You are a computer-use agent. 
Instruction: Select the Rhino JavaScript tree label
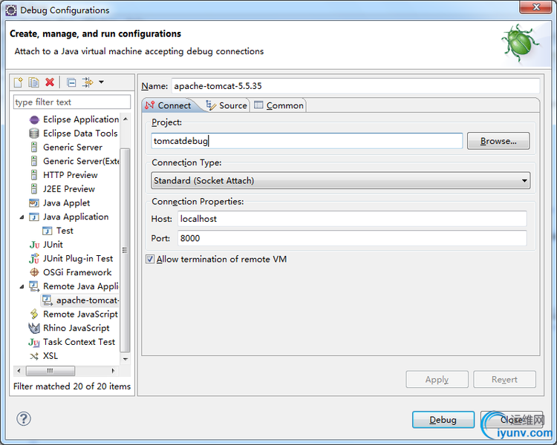76,329
